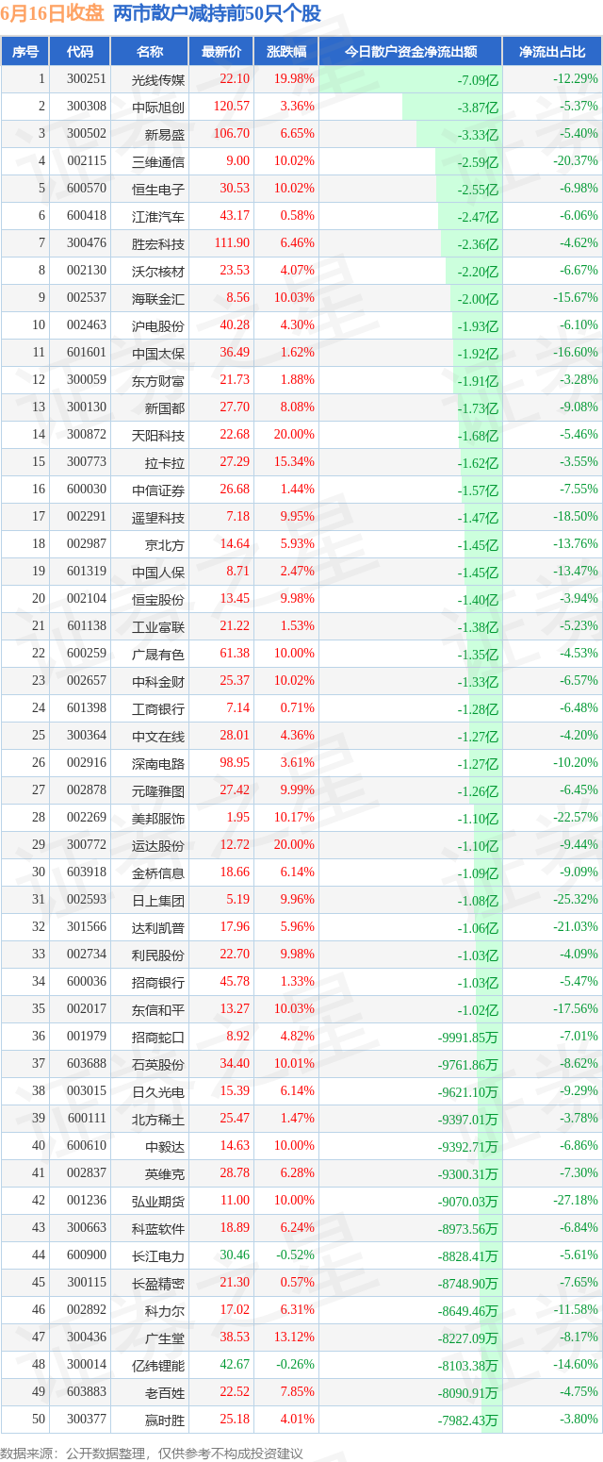
Task: Select stock name 中文在线
Action: [x=158, y=736]
